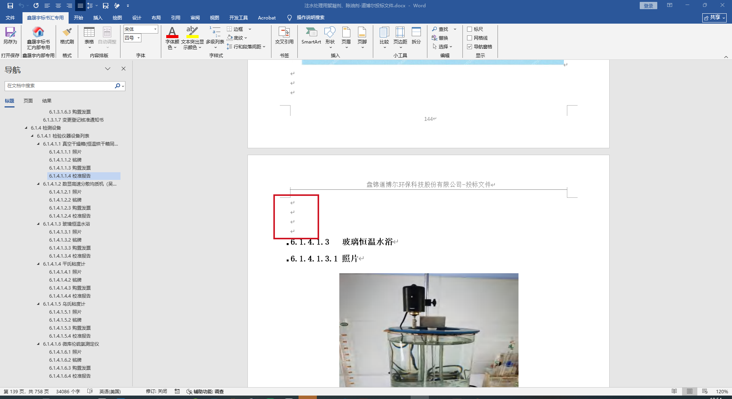The height and width of the screenshot is (399, 732).
Task: Click the 比较 compare documents icon
Action: click(384, 37)
